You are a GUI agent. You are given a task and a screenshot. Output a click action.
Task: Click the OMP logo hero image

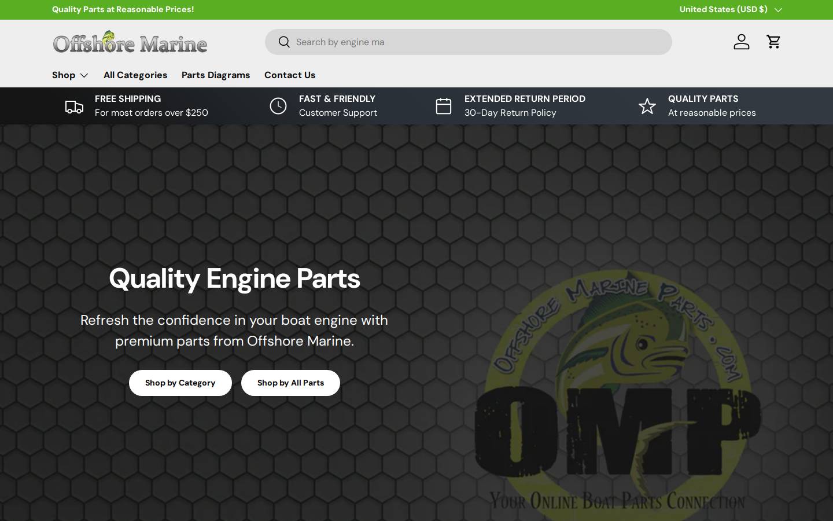618,394
